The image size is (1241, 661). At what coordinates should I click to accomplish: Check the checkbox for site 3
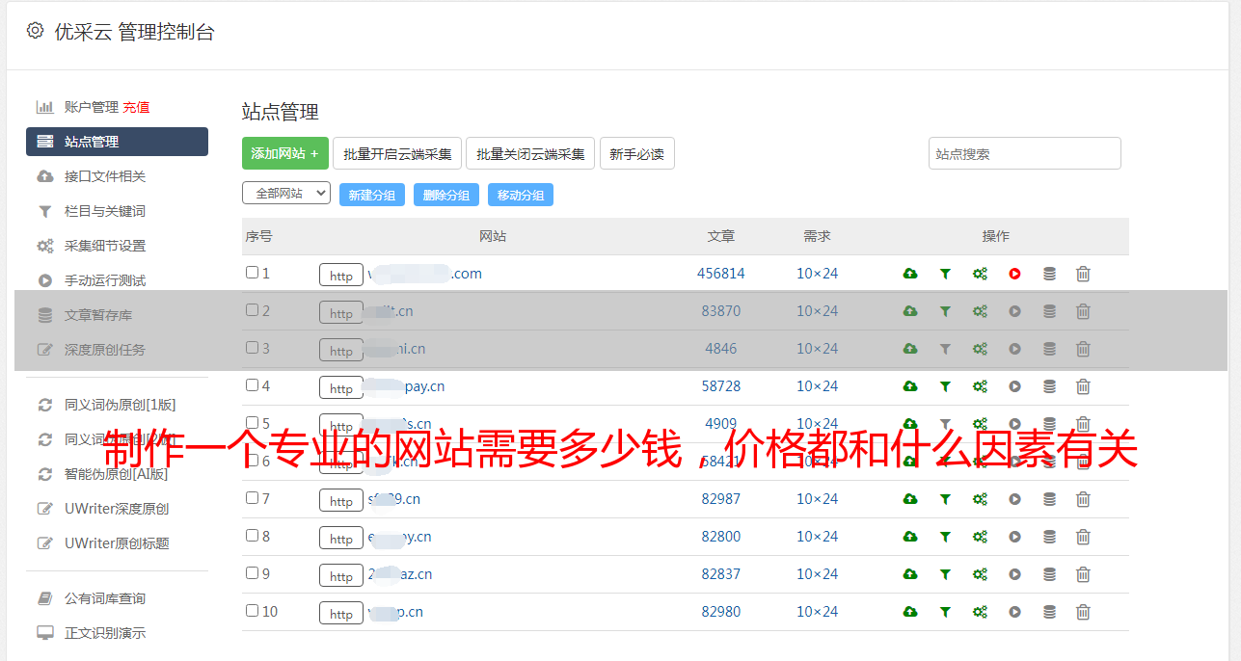click(252, 348)
